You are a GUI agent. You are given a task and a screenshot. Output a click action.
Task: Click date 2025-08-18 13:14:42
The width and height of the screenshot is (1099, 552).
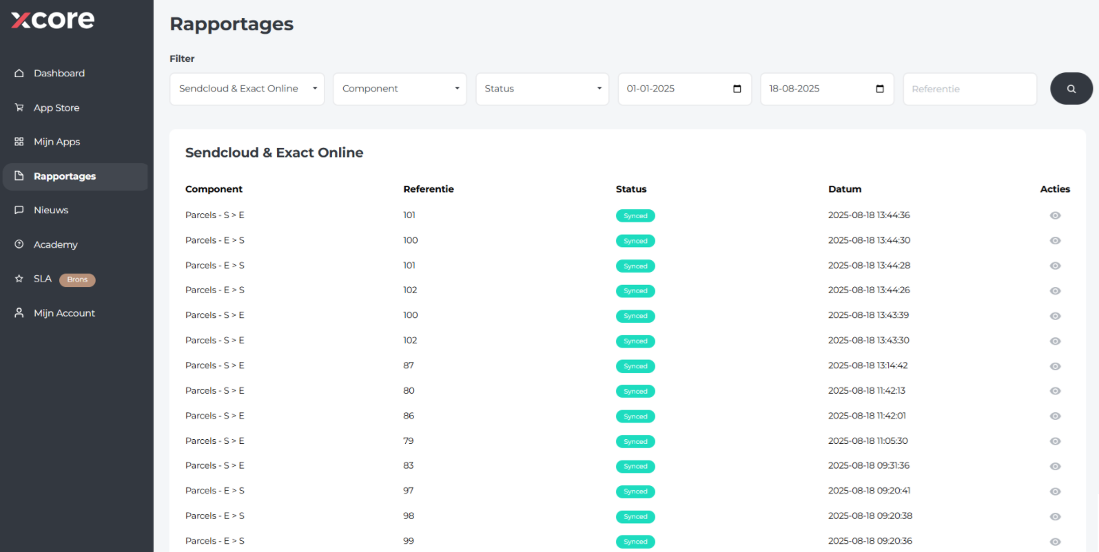point(868,365)
